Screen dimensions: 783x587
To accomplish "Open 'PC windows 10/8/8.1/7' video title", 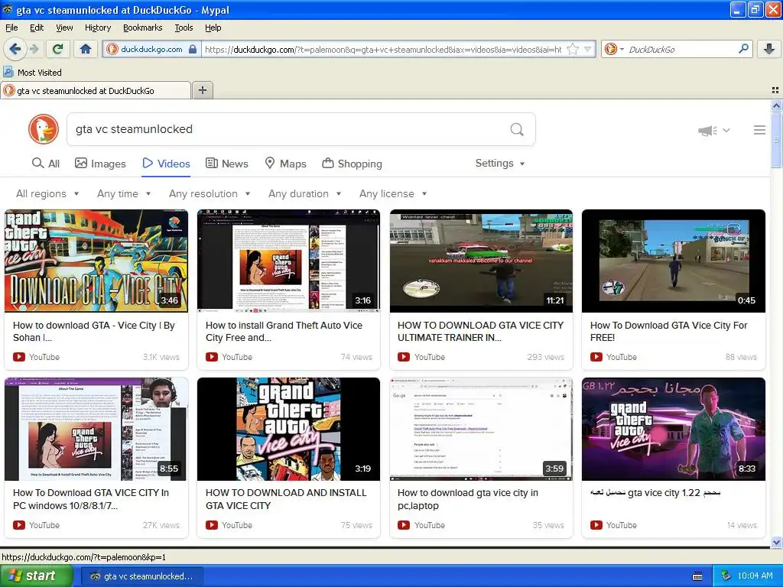I will (x=91, y=499).
